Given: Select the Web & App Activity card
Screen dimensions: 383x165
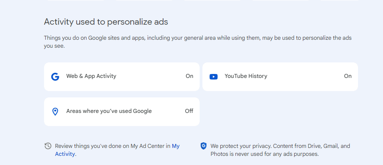Looking at the screenshot, I should click(121, 77).
